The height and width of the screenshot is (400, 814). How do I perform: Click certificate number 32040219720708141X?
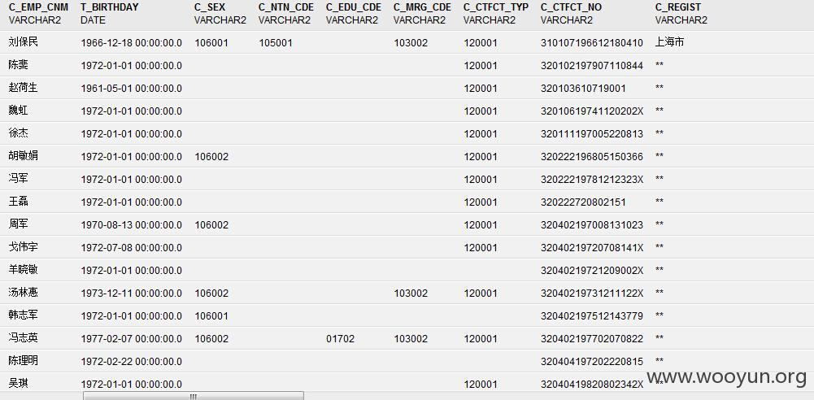click(x=592, y=248)
